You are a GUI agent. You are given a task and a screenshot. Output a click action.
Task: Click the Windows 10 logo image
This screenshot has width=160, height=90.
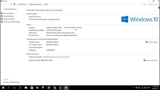click(x=139, y=19)
